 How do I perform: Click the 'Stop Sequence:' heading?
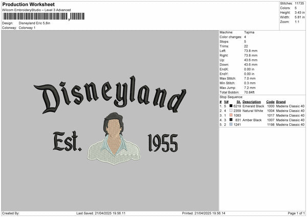click(x=231, y=97)
